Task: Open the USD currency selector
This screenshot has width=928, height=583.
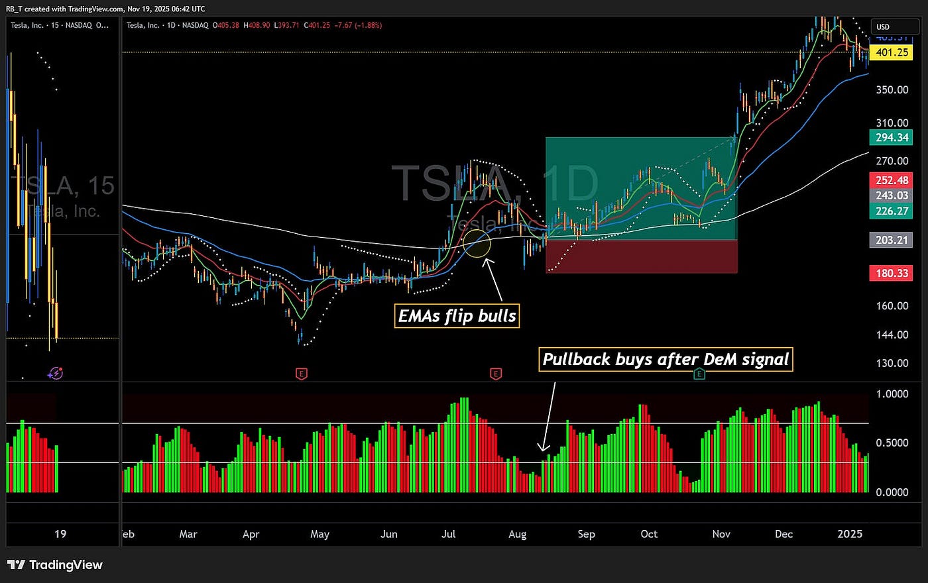Action: (895, 26)
